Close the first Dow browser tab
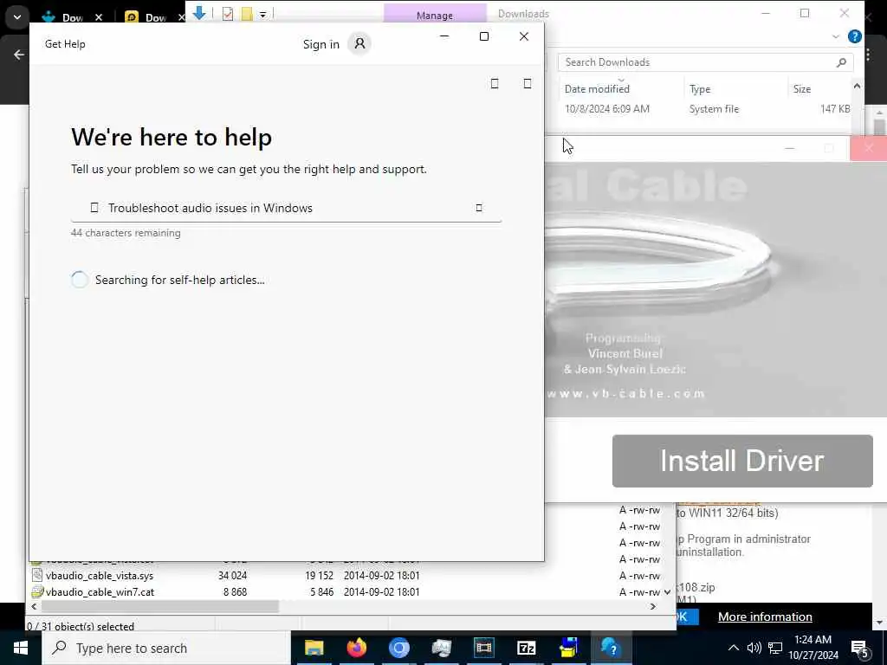 click(x=99, y=17)
